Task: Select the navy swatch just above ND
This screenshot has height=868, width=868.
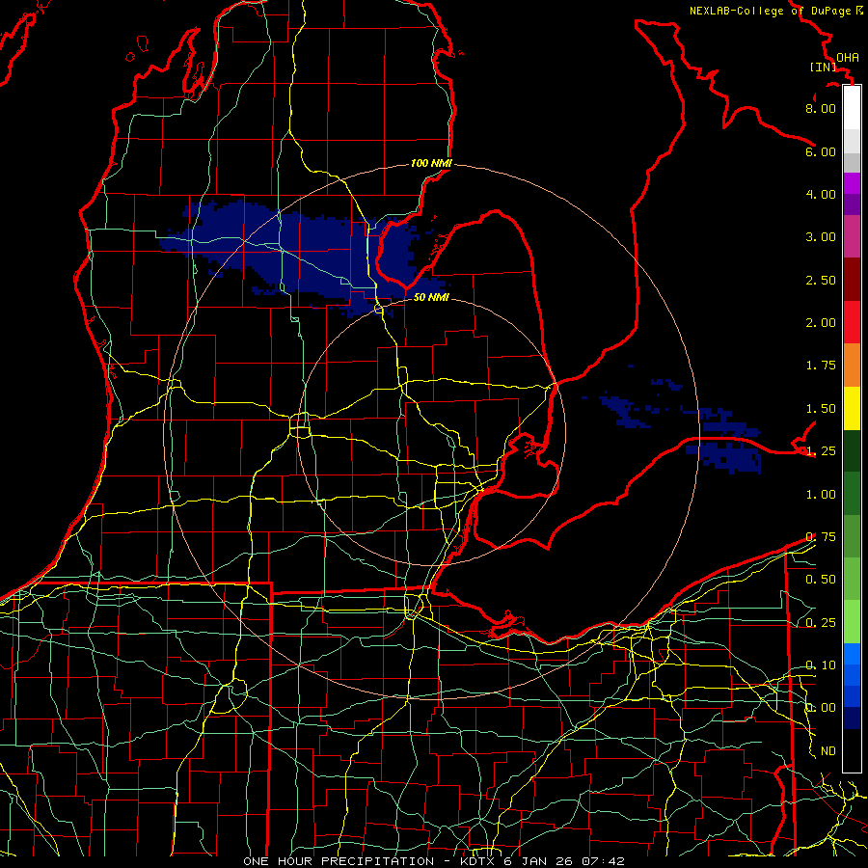Action: [x=852, y=718]
